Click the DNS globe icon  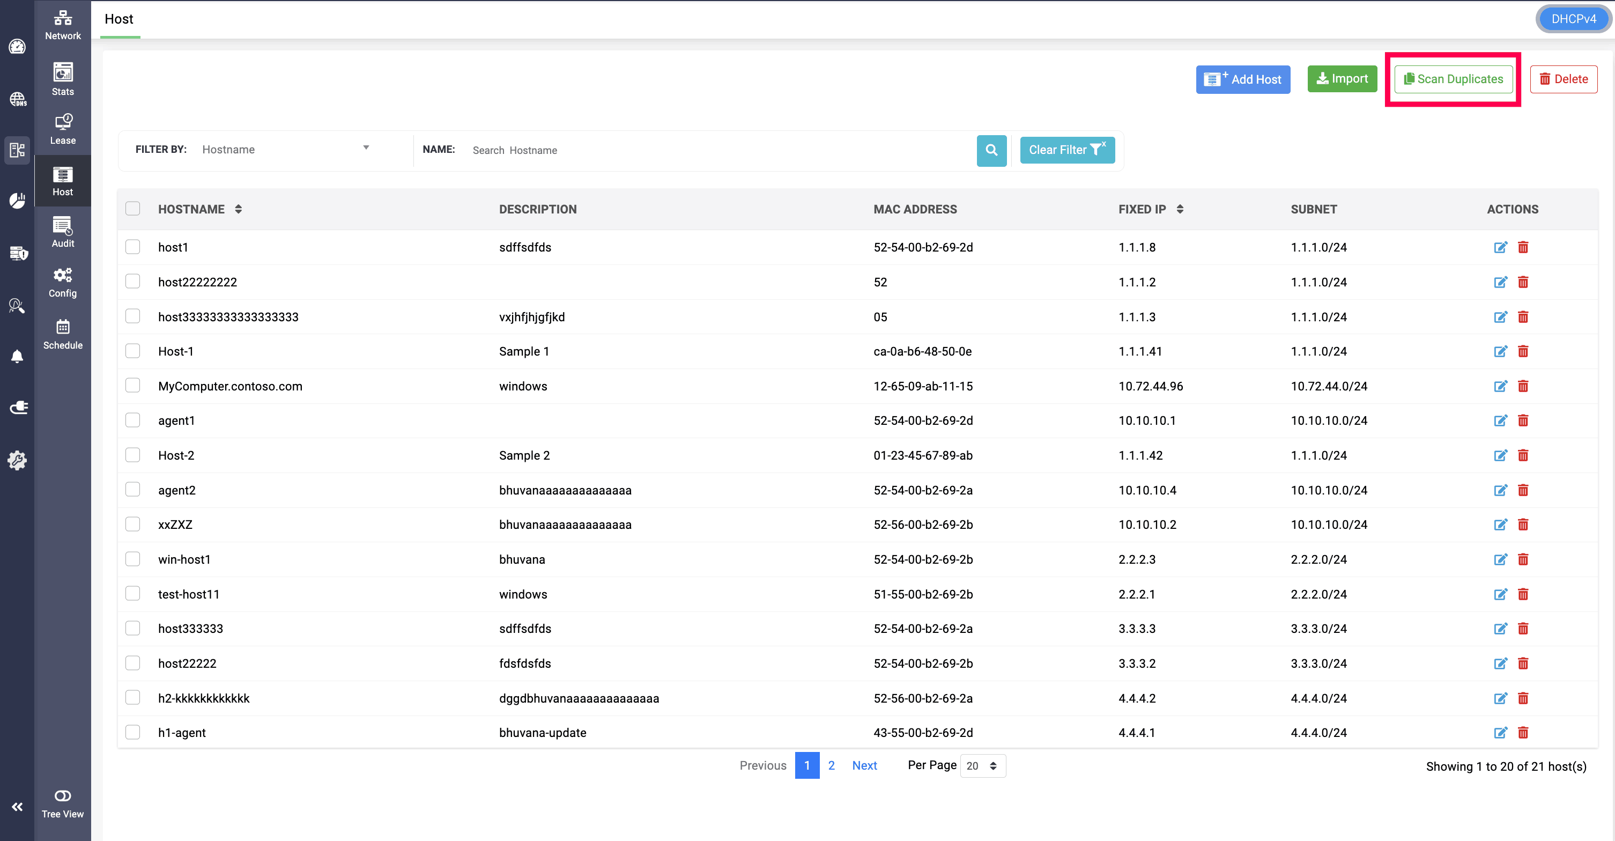tap(17, 99)
